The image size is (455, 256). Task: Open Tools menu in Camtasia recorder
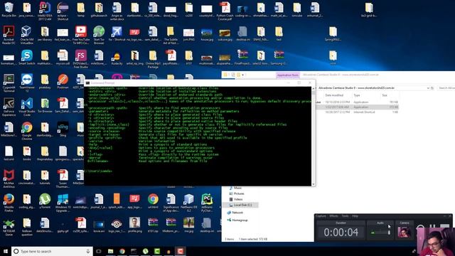tap(345, 216)
